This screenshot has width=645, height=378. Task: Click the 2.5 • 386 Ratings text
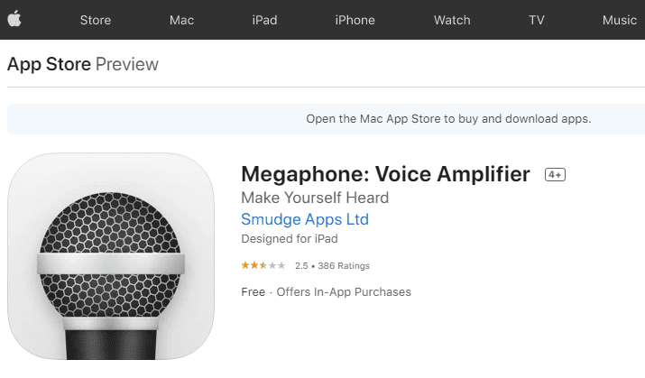click(332, 266)
